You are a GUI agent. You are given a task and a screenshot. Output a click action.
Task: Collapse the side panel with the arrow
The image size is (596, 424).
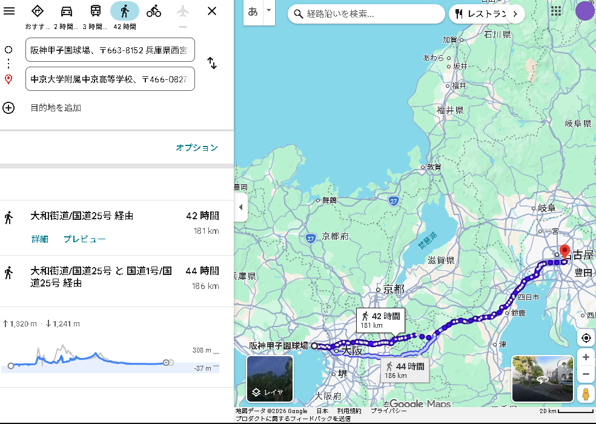point(240,207)
